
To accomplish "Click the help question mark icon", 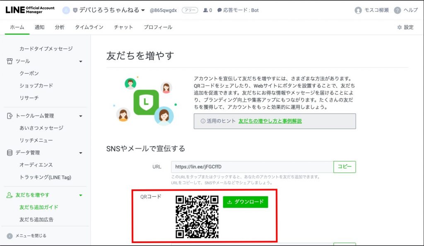I will (397, 10).
